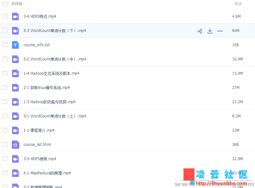Open 5-1 WordCount单词计数（上）.mp4
This screenshot has height=188, width=255.
[55, 116]
